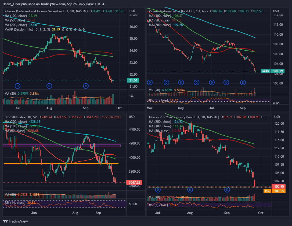Select MA (200, close) 109.28 indicator legend
Viewport: 292px width, 226px height.
click(166, 25)
